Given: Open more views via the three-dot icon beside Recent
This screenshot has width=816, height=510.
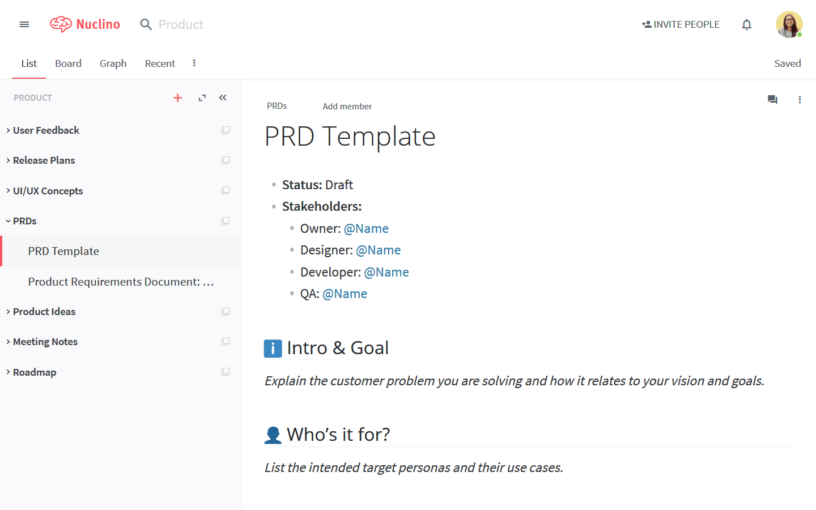Looking at the screenshot, I should tap(194, 63).
